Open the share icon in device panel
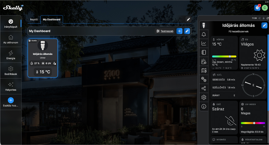The height and width of the screenshot is (145, 269). point(203,88)
